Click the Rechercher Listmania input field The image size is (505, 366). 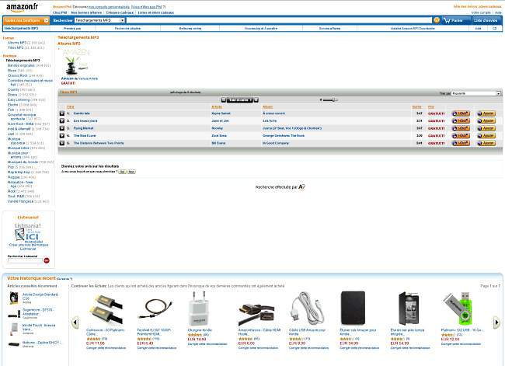(25, 260)
